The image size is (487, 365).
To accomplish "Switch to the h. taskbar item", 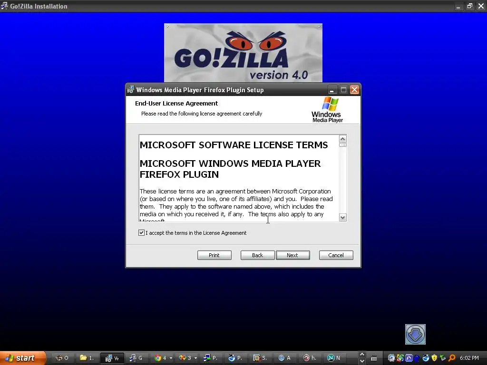I will coord(310,358).
